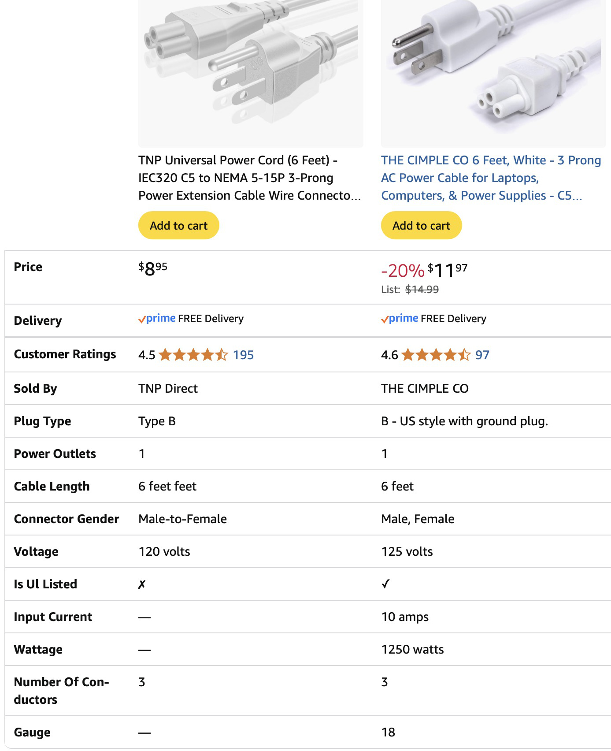Add THE CIMPLE CO cable to cart
The width and height of the screenshot is (611, 751).
(x=421, y=226)
